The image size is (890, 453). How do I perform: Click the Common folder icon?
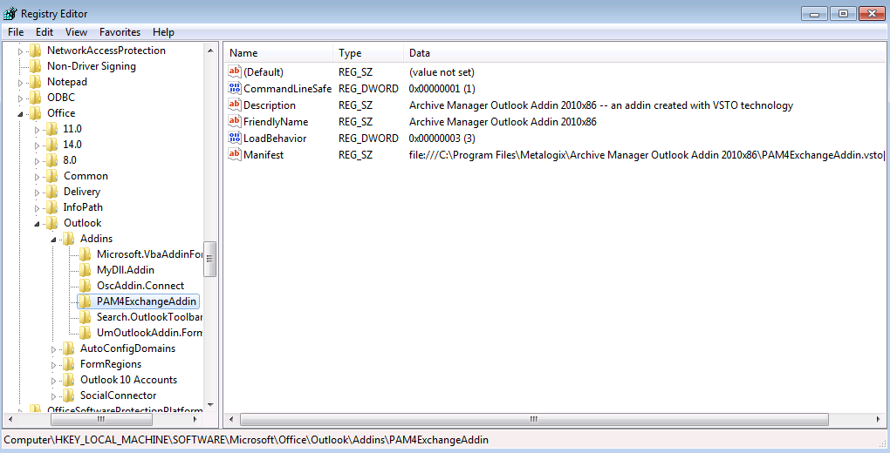pyautogui.click(x=52, y=176)
